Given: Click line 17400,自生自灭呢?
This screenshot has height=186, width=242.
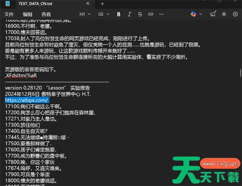Looking at the screenshot, I should (x=26, y=131).
